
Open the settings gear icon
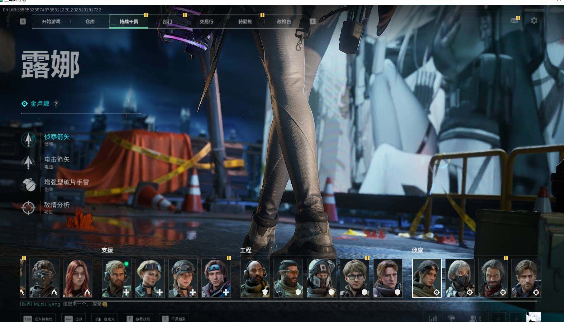[534, 21]
